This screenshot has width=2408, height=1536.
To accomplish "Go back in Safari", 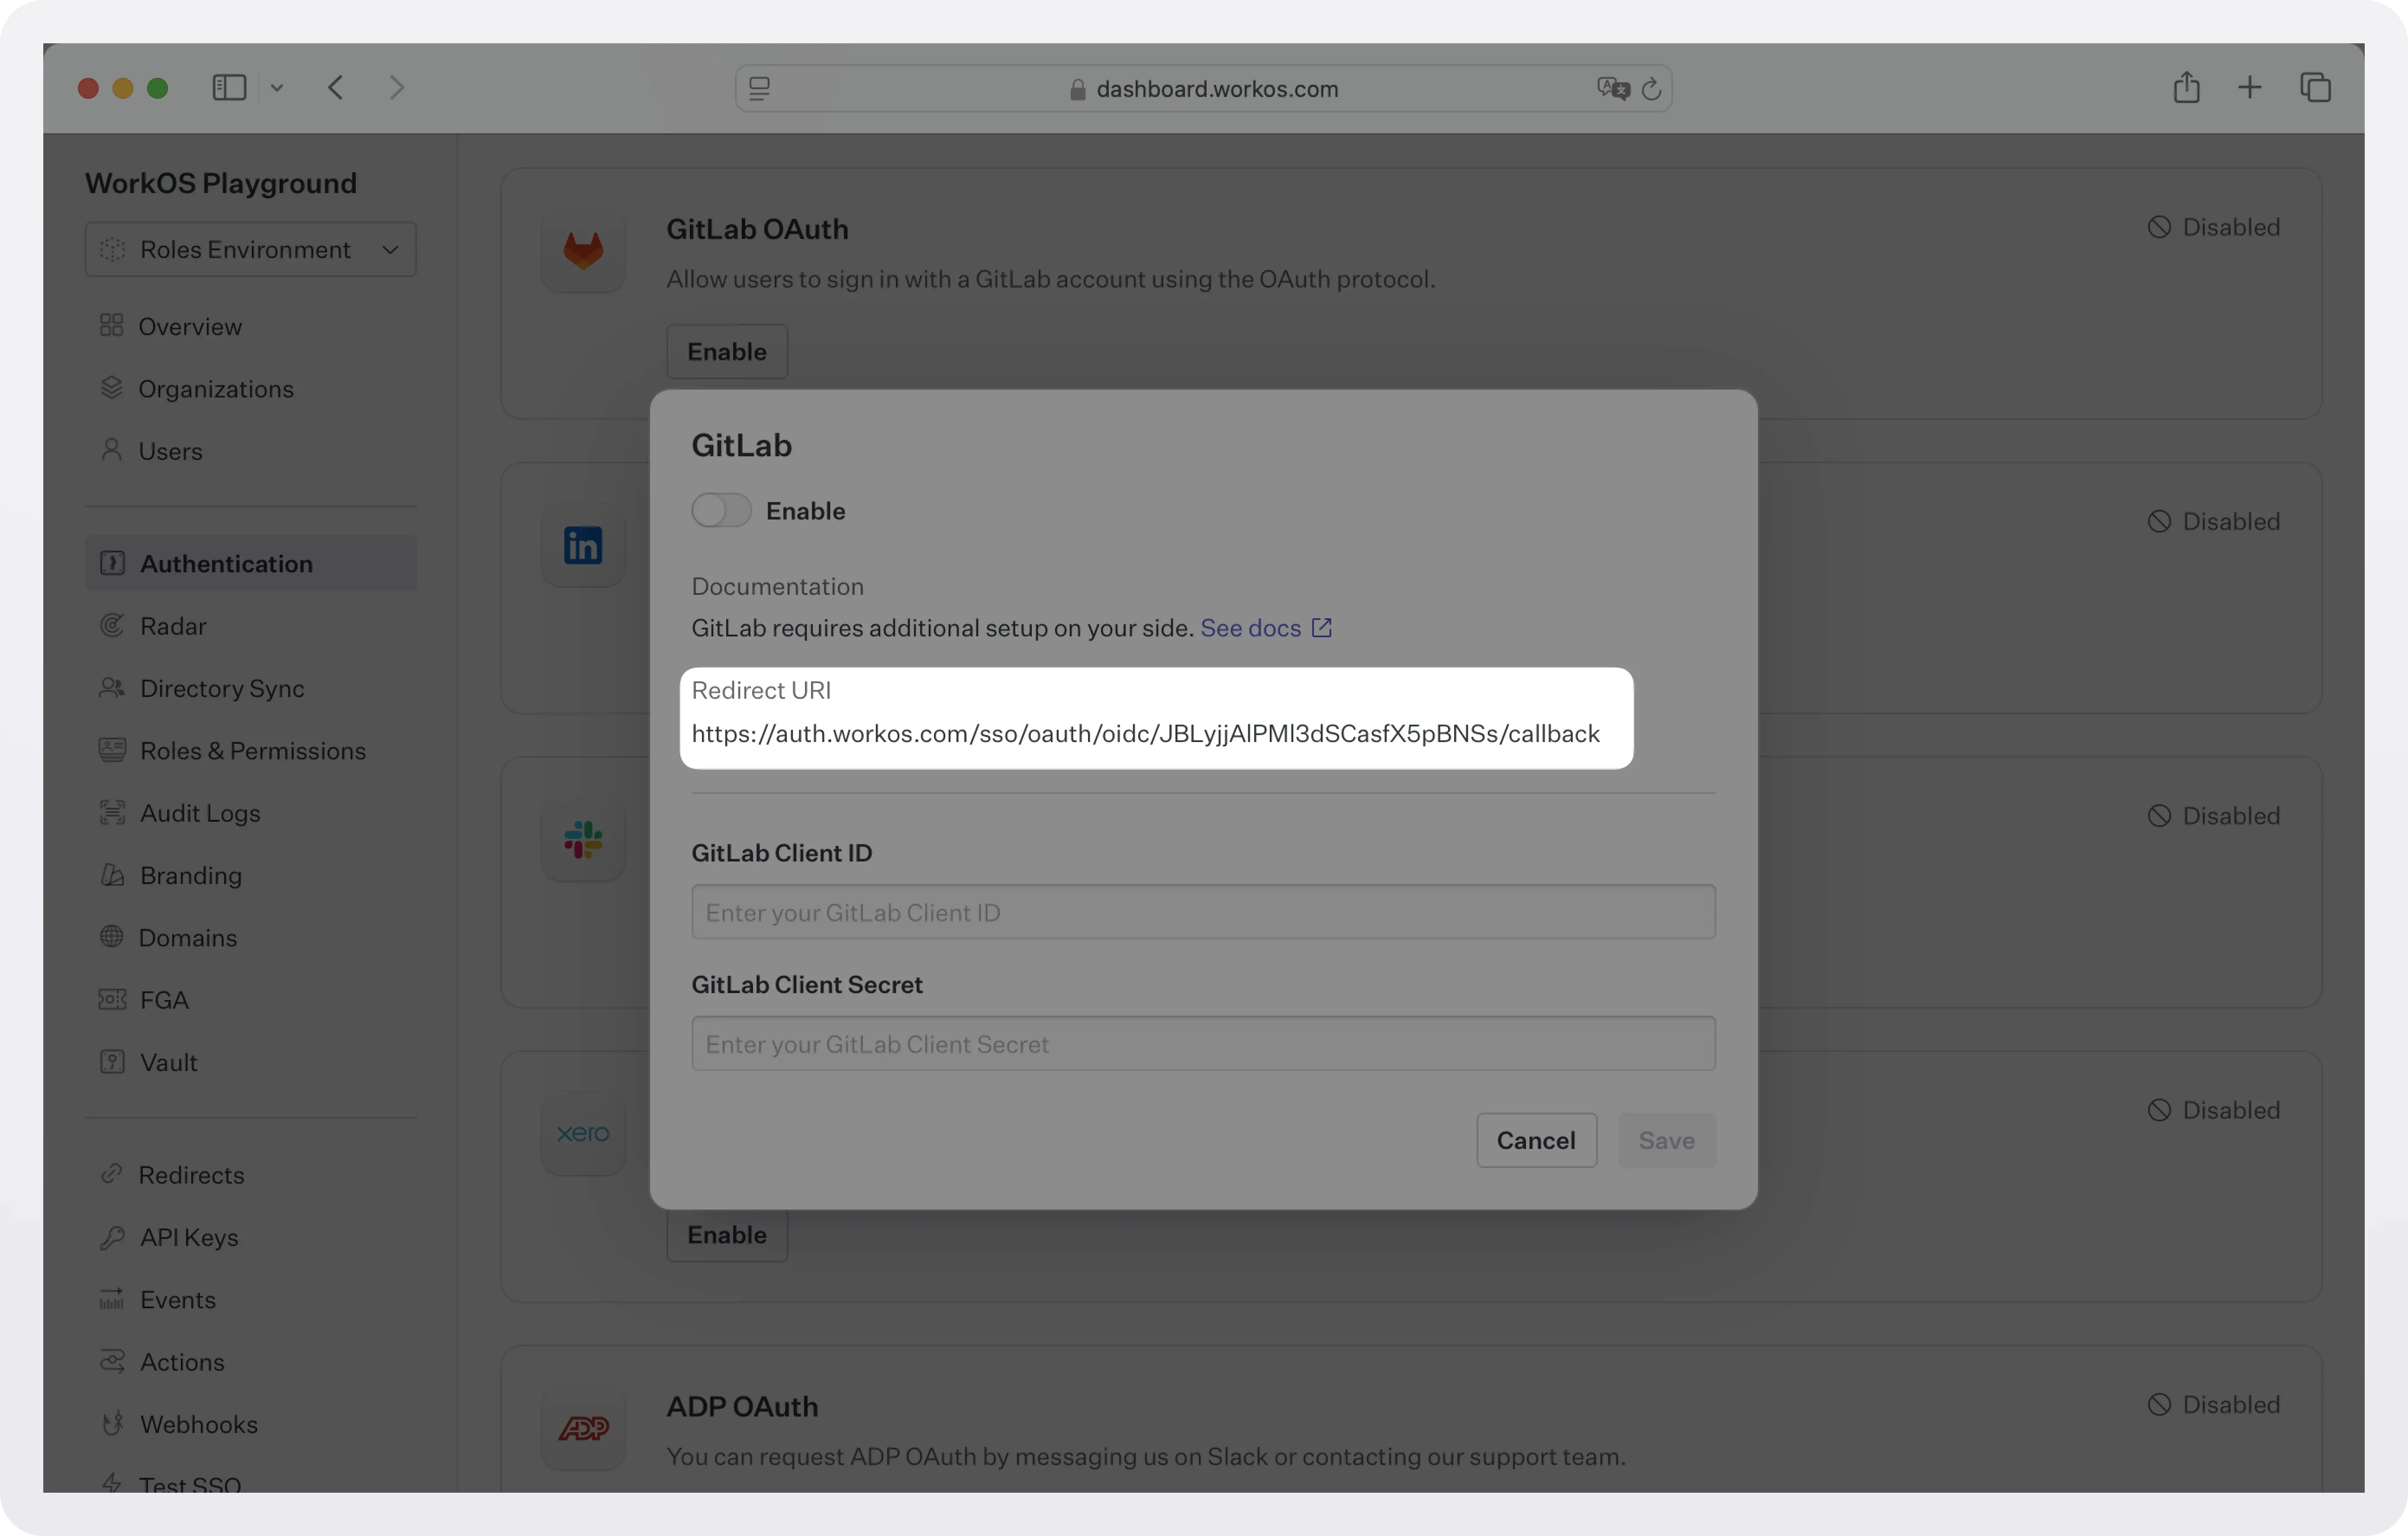I will (336, 88).
